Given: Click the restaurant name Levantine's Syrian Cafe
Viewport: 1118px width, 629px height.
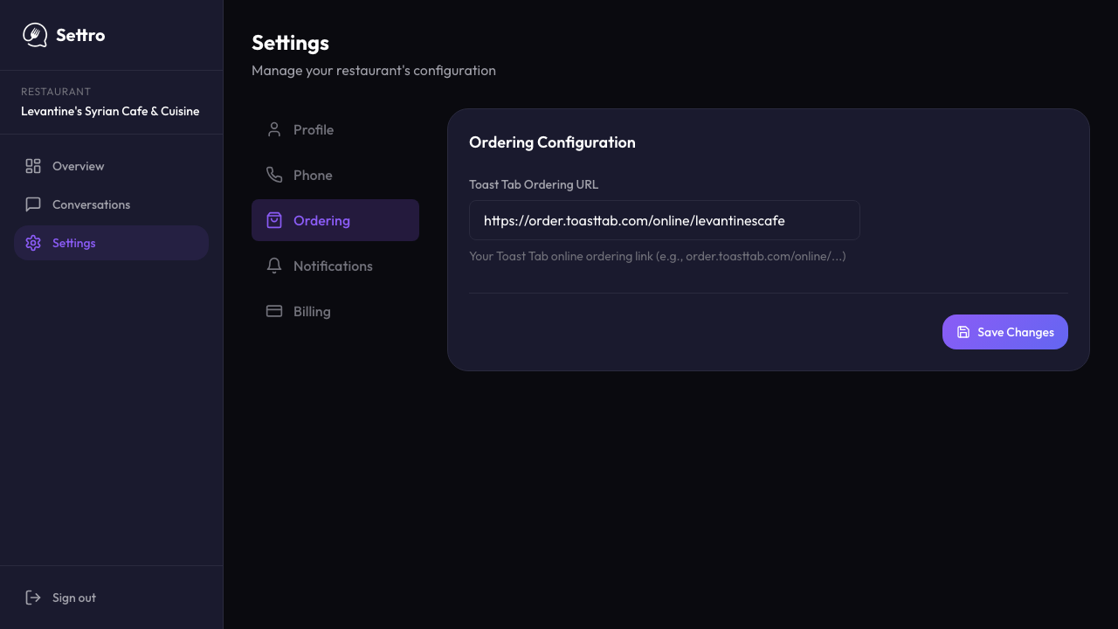Looking at the screenshot, I should coord(110,111).
